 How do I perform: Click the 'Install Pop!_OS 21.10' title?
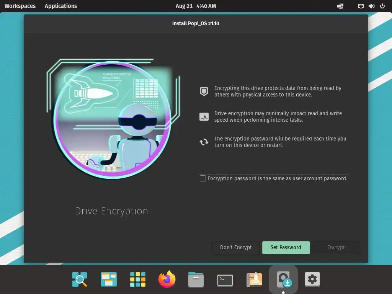pyautogui.click(x=196, y=23)
